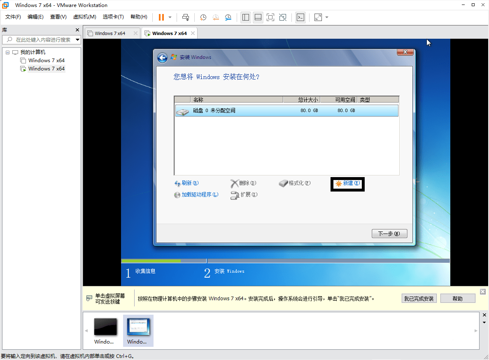Select the first dark VM thumbnail
The image size is (489, 360).
105,327
